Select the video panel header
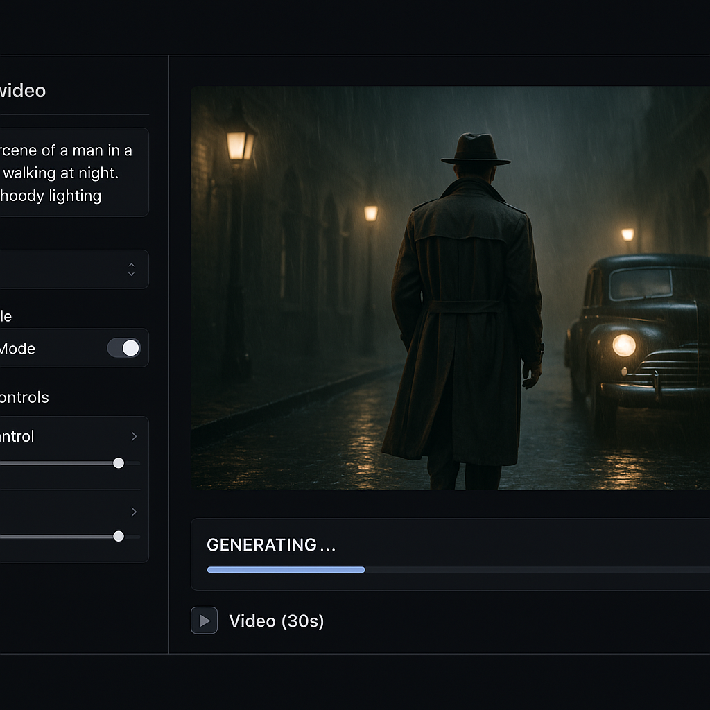 23,90
